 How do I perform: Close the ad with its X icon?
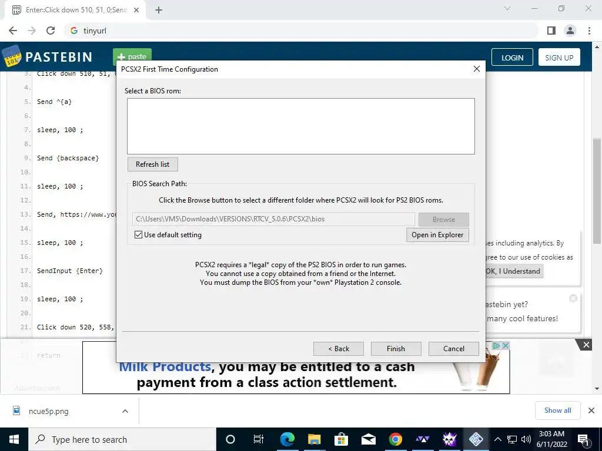[x=506, y=345]
